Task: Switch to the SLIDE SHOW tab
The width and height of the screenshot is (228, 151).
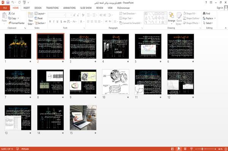Action: point(86,8)
